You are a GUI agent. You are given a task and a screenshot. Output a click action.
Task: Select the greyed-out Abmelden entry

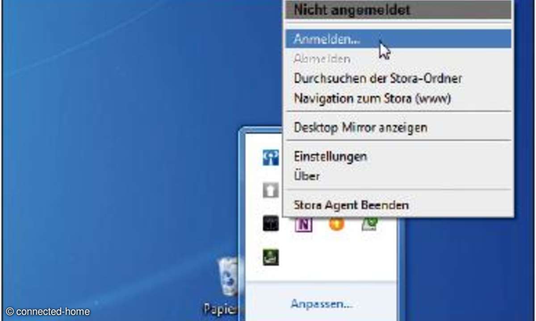398,58
